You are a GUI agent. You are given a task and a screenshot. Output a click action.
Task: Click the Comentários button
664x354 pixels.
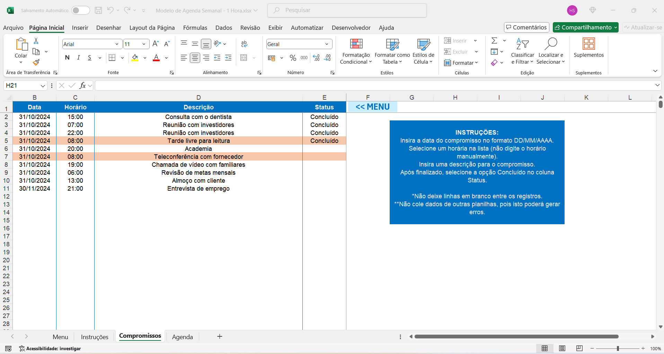click(526, 27)
